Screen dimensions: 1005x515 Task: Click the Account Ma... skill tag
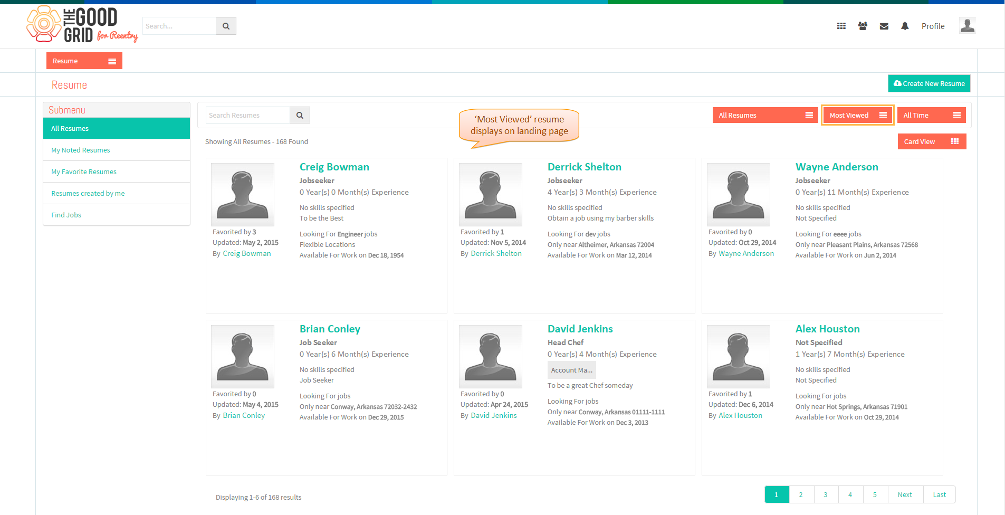pos(572,370)
